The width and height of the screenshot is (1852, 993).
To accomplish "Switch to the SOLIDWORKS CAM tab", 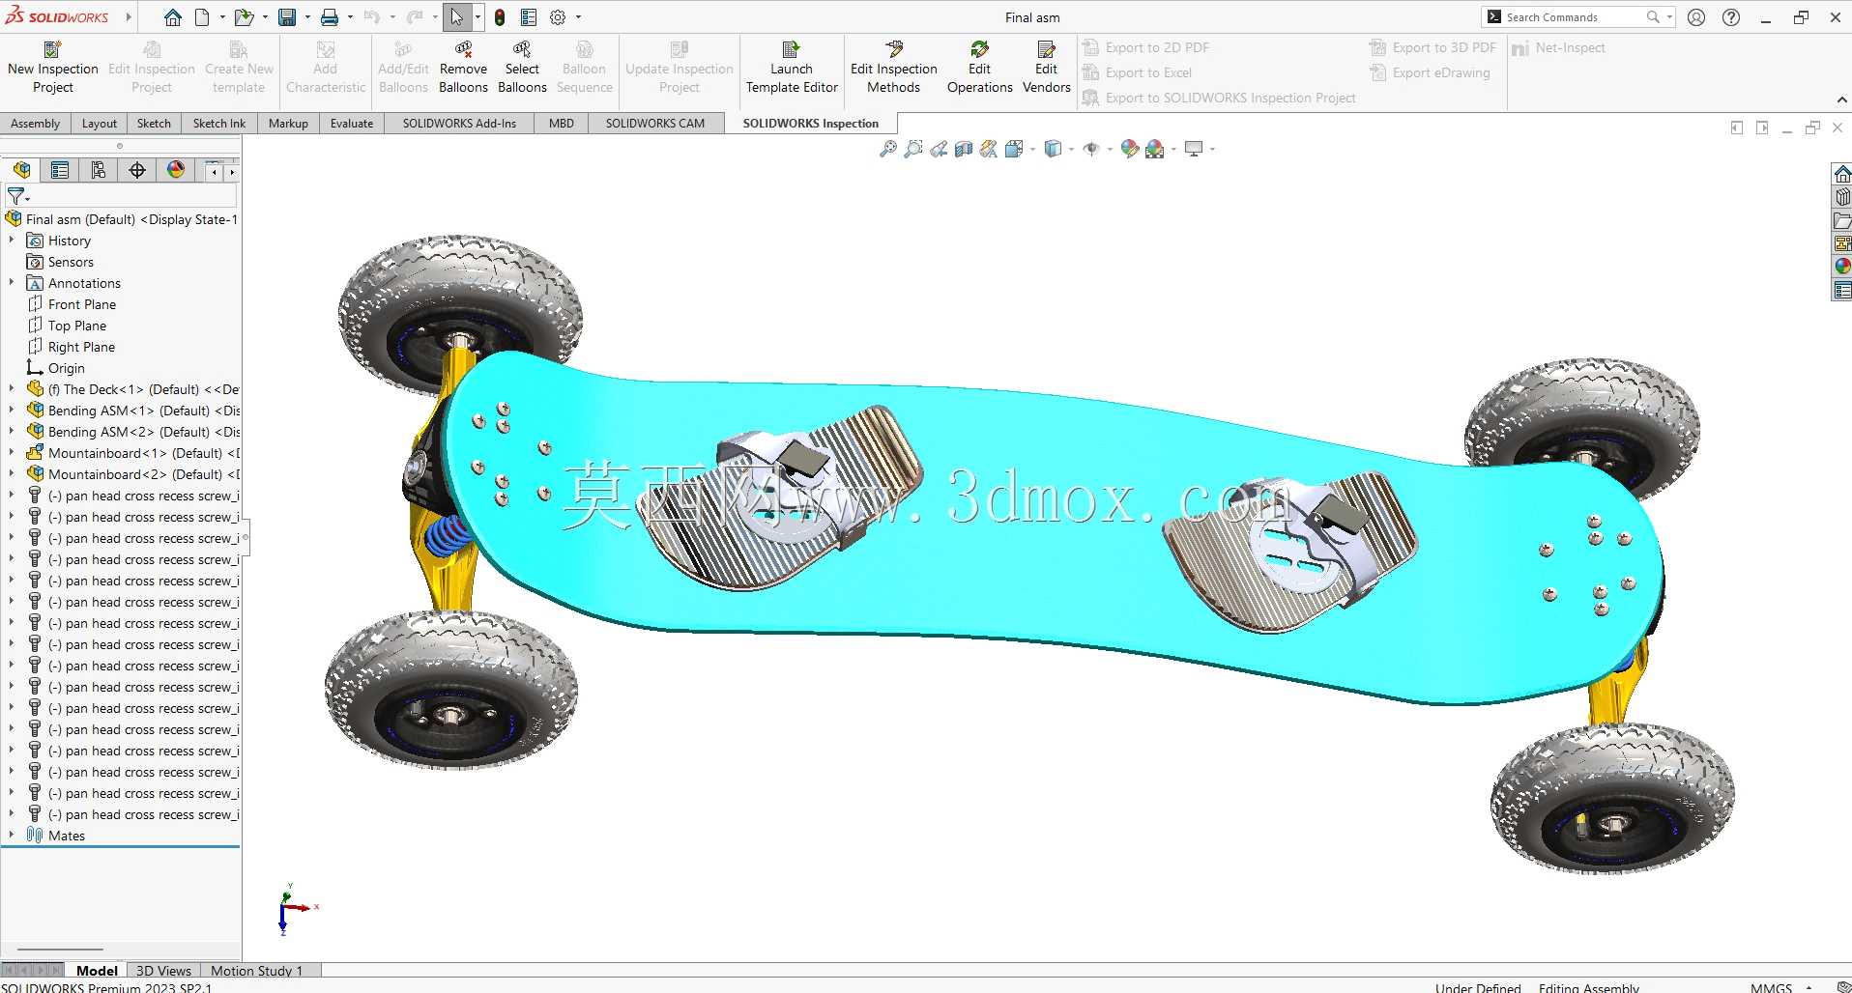I will (x=655, y=124).
